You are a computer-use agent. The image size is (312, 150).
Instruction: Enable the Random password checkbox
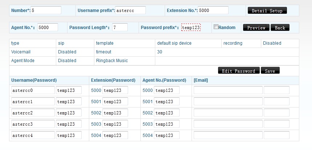[x=216, y=27]
